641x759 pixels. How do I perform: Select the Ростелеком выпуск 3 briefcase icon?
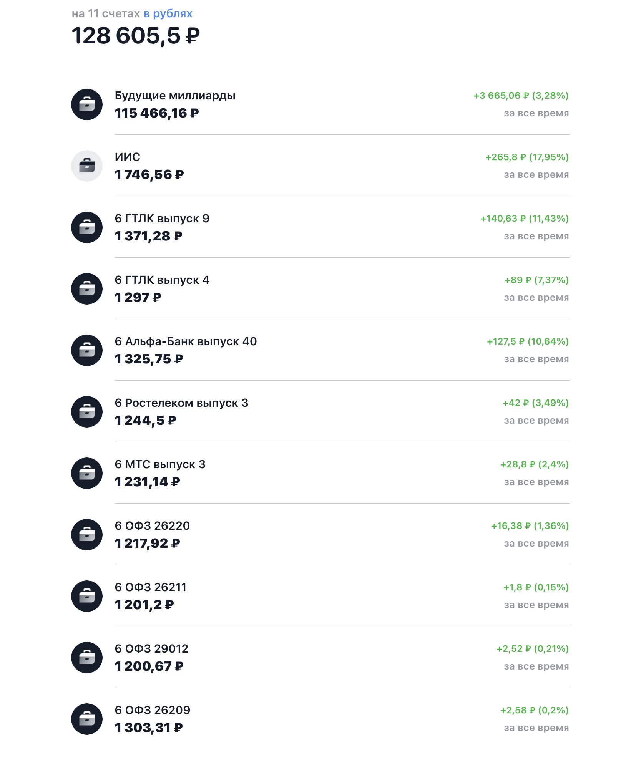[x=87, y=412]
